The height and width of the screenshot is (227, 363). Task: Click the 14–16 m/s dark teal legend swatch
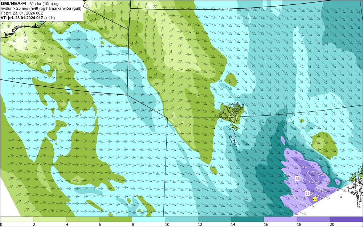coord(248,219)
